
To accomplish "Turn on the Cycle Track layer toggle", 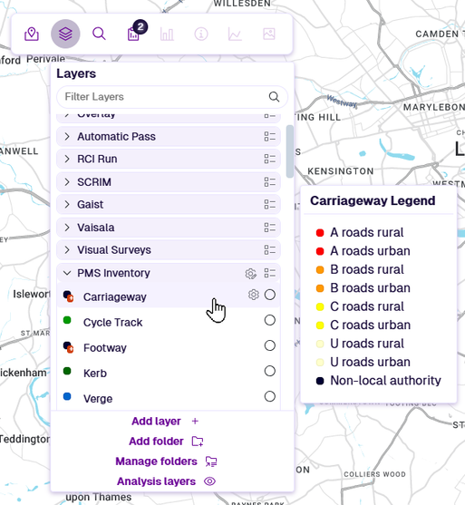I will coord(270,320).
